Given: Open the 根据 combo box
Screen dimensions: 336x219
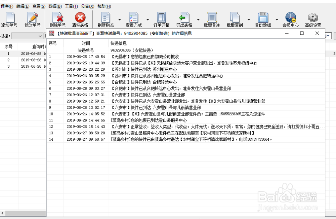Looking at the screenshot, I should 27,36.
